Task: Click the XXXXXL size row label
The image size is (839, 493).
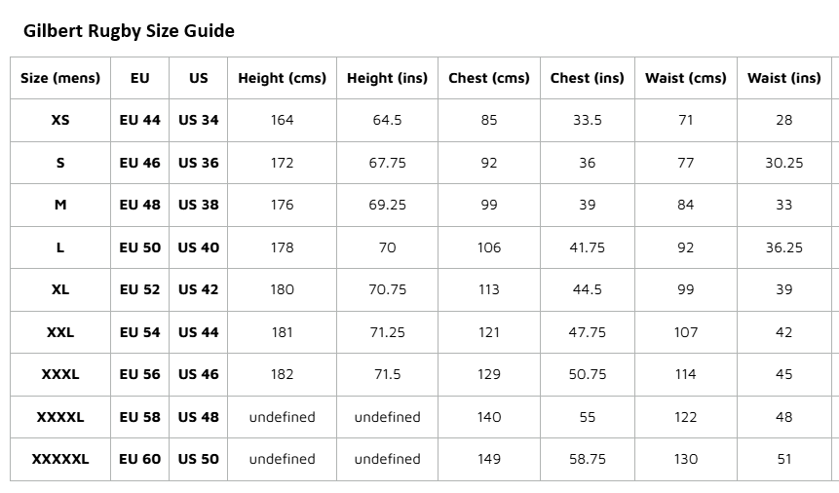Action: (x=60, y=459)
